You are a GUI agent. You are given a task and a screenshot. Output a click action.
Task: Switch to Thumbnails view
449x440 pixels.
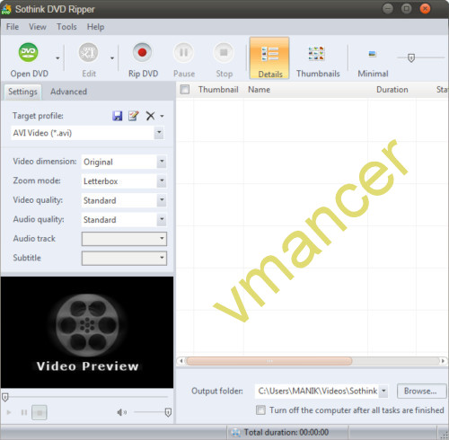(318, 60)
